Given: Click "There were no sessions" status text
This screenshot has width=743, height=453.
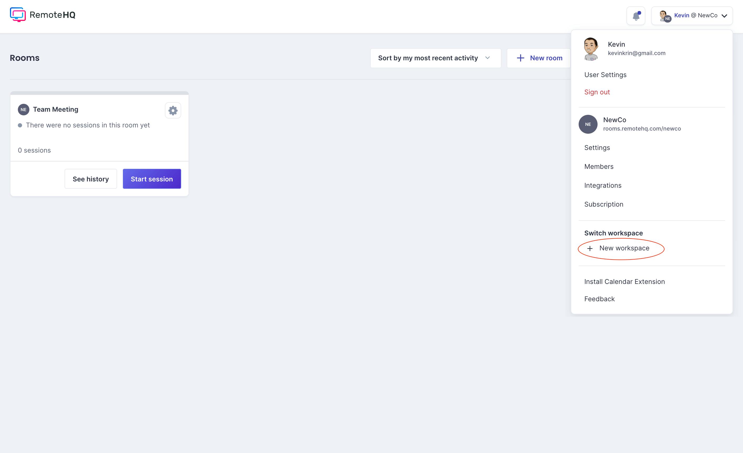Looking at the screenshot, I should tap(87, 125).
